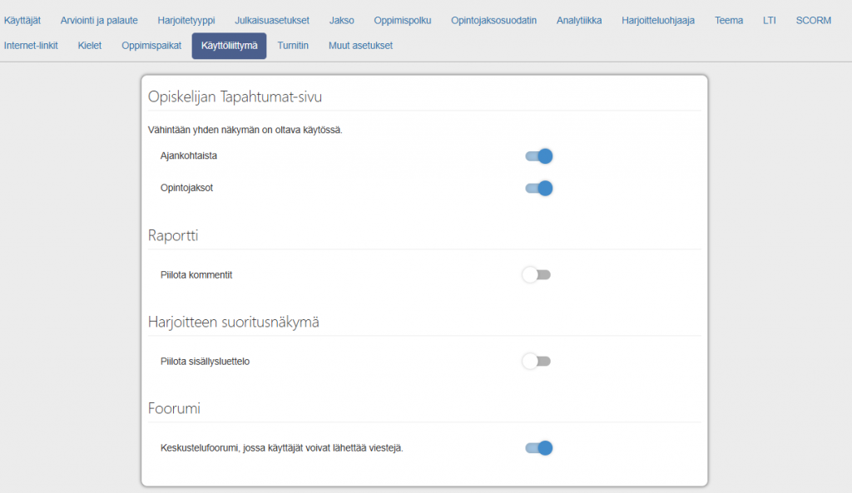Turn on Piilota sisällysluettelo toggle
852x493 pixels.
537,362
